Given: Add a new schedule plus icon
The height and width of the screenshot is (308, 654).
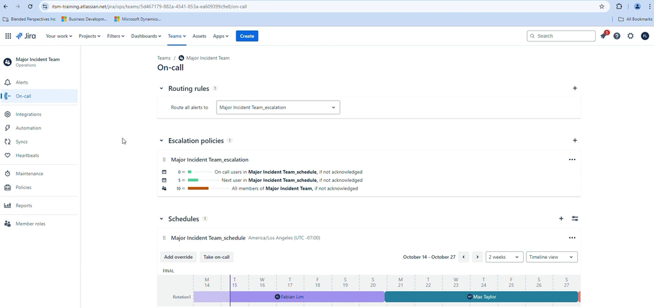Looking at the screenshot, I should click(561, 218).
